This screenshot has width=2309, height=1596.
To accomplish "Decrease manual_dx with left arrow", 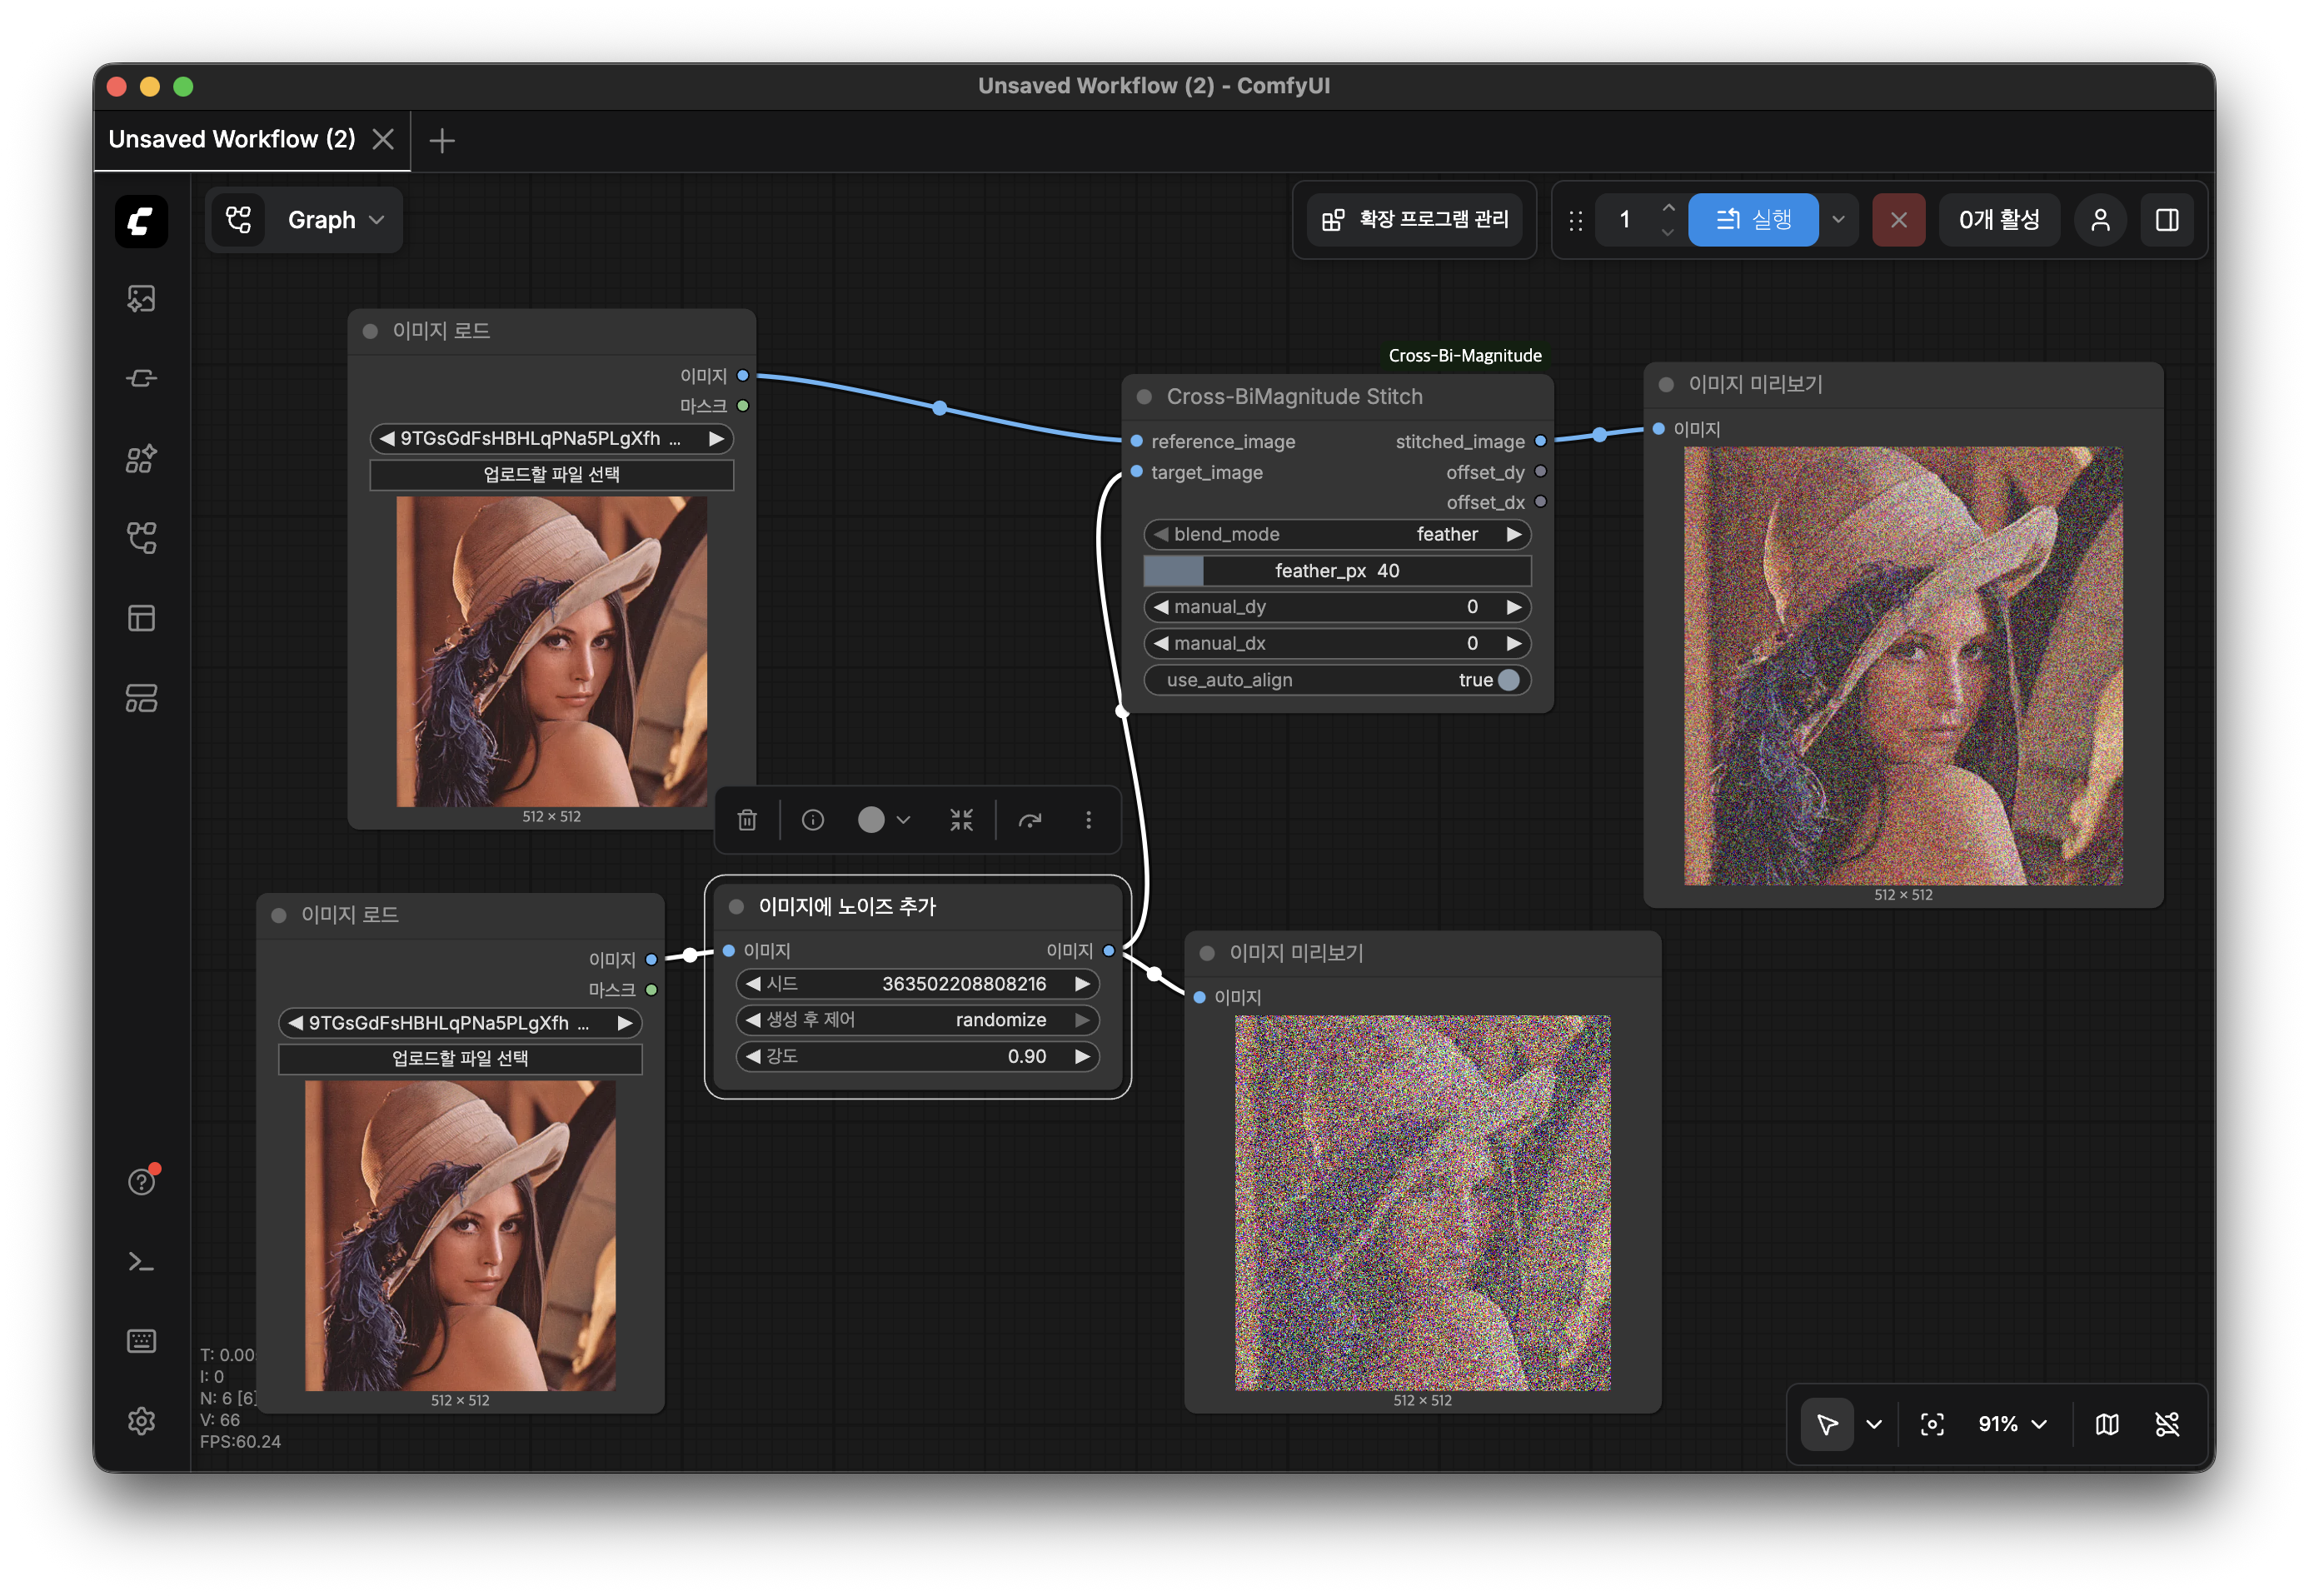I will tap(1160, 643).
